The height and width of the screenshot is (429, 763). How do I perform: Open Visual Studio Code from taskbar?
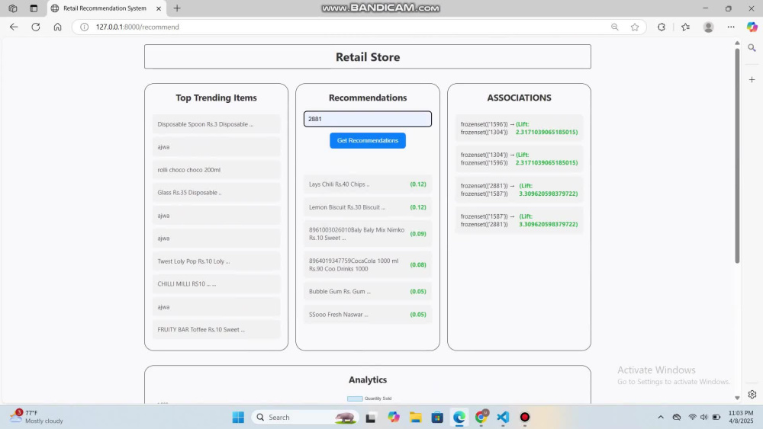[503, 418]
